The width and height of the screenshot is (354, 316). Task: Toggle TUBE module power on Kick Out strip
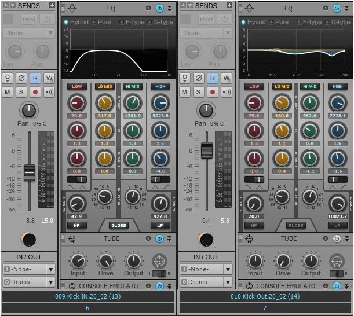tap(337, 238)
